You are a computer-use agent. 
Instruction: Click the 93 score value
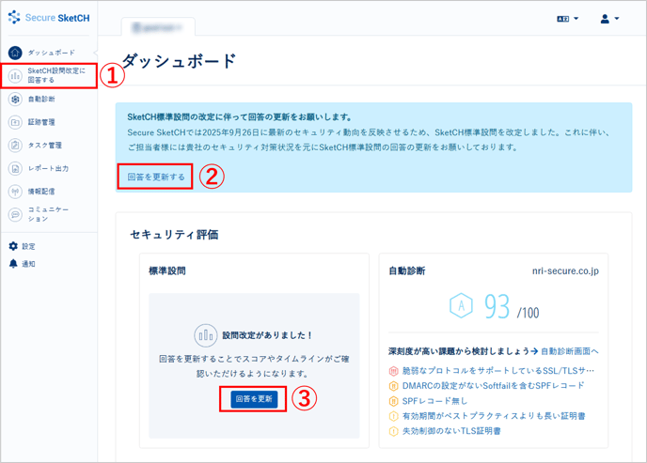[x=497, y=306]
